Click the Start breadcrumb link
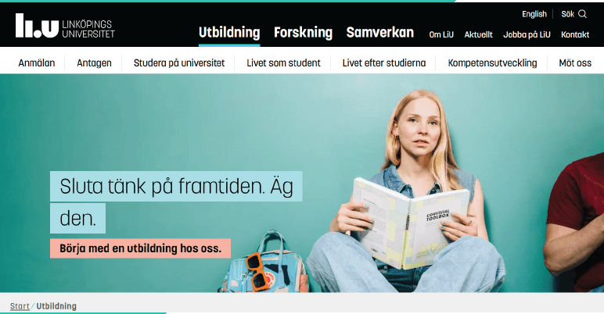Viewport: 604px width, 314px height. tap(20, 306)
